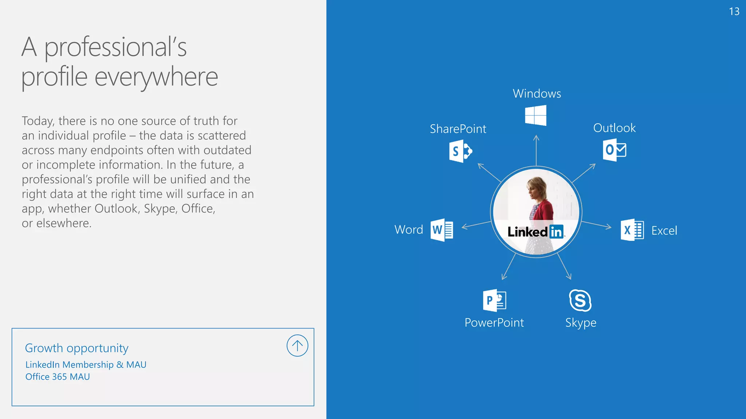This screenshot has width=746, height=419.
Task: Click the Word document icon
Action: pyautogui.click(x=441, y=230)
